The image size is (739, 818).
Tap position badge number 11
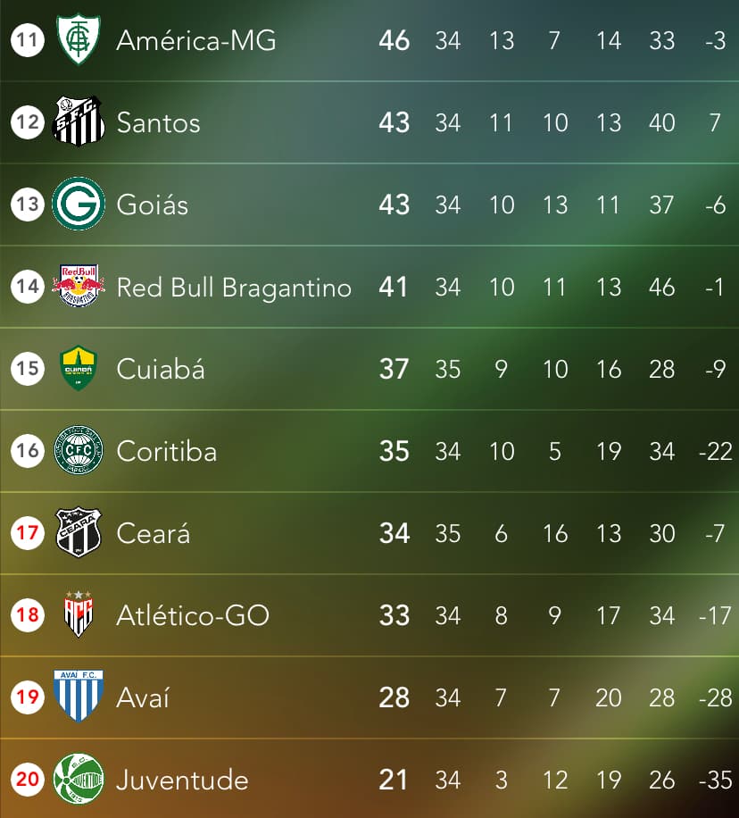click(x=28, y=39)
